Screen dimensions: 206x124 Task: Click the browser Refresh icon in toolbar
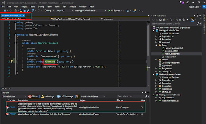point(128,11)
